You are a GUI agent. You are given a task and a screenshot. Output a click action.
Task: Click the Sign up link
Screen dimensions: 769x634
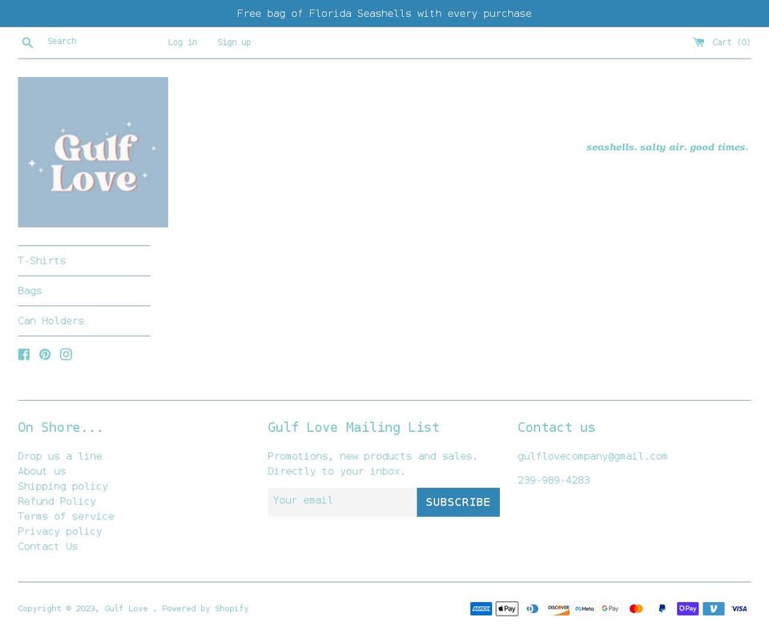click(x=234, y=42)
